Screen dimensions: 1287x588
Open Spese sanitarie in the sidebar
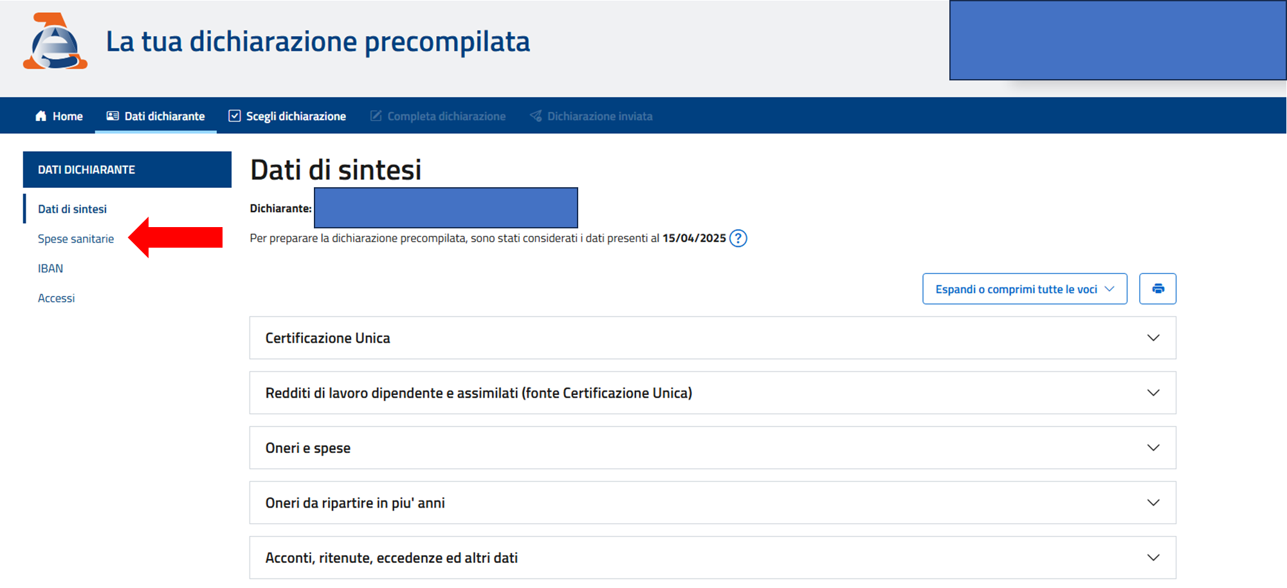coord(76,239)
